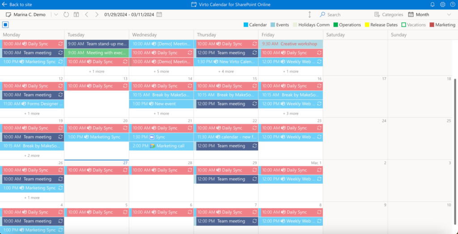This screenshot has width=458, height=234.
Task: Click the Marina C. Demo calendar name
Action: [x=30, y=15]
